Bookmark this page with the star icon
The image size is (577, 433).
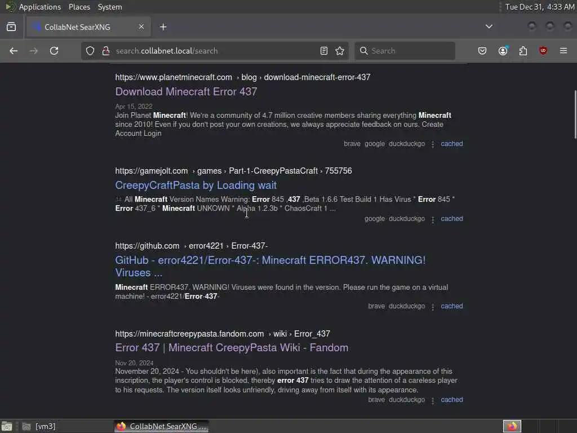point(340,51)
